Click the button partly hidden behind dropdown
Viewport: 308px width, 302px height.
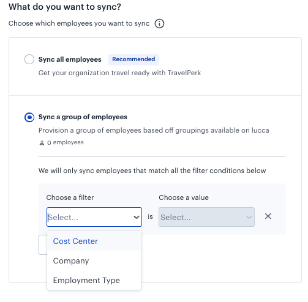pos(43,245)
